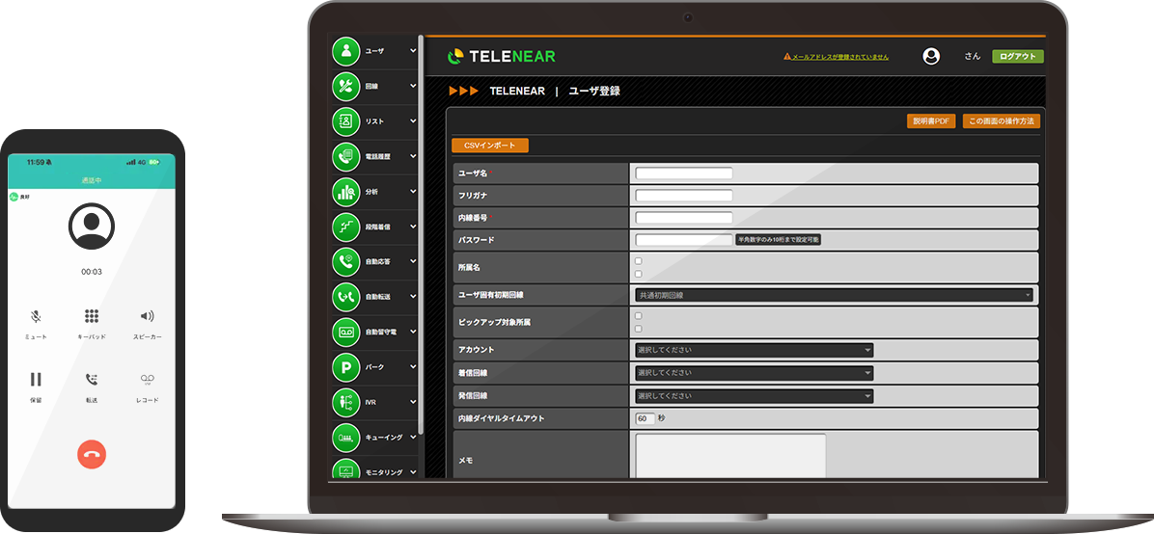Screen dimensions: 1154x534
Task: Click the ユーザ名 input field
Action: (x=684, y=174)
